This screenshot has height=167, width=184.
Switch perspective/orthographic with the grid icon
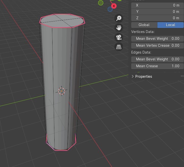(x=119, y=47)
